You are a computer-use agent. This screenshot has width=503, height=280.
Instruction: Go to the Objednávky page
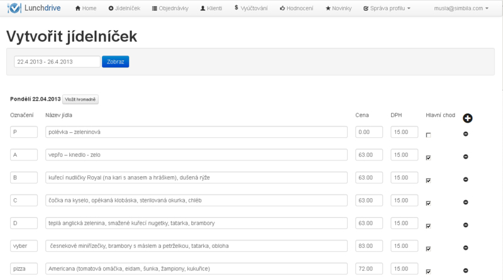pyautogui.click(x=172, y=9)
